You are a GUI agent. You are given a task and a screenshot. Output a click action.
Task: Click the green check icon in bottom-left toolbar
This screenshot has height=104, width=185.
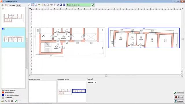16,101
